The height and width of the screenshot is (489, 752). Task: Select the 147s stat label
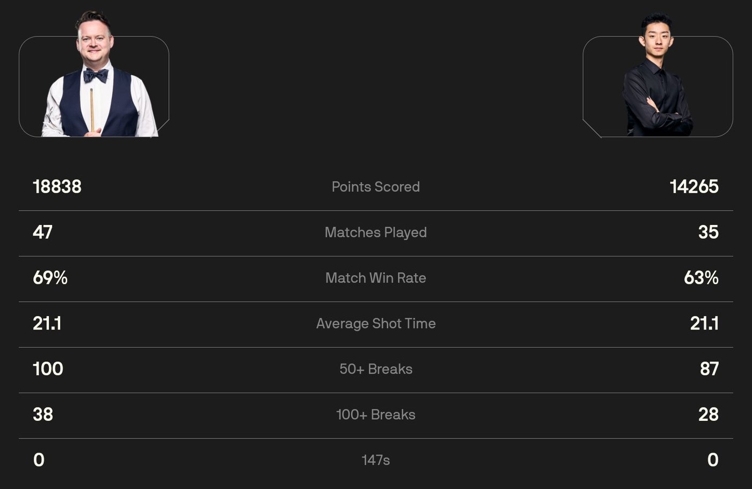[375, 460]
